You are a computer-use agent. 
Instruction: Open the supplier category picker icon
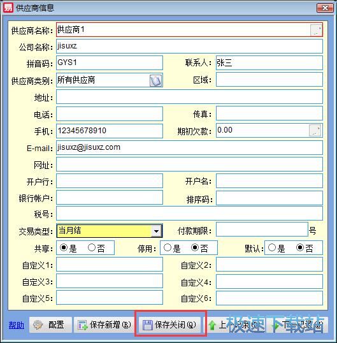pos(155,80)
